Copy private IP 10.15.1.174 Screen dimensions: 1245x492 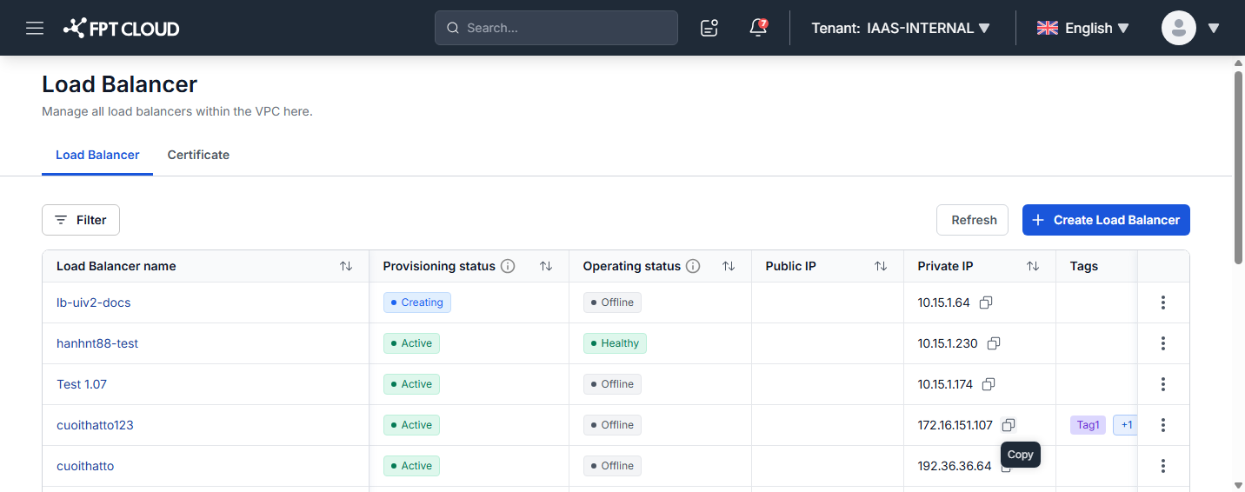click(989, 384)
